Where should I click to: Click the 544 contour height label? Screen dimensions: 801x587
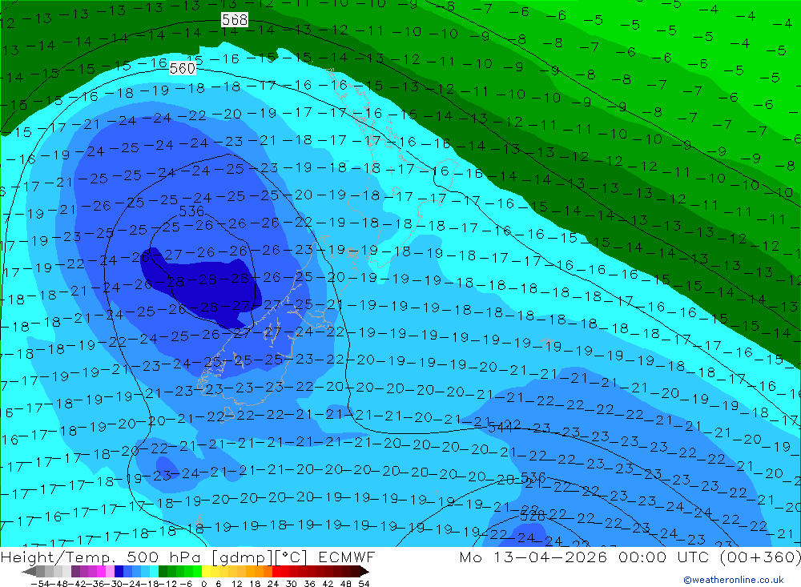click(x=500, y=427)
